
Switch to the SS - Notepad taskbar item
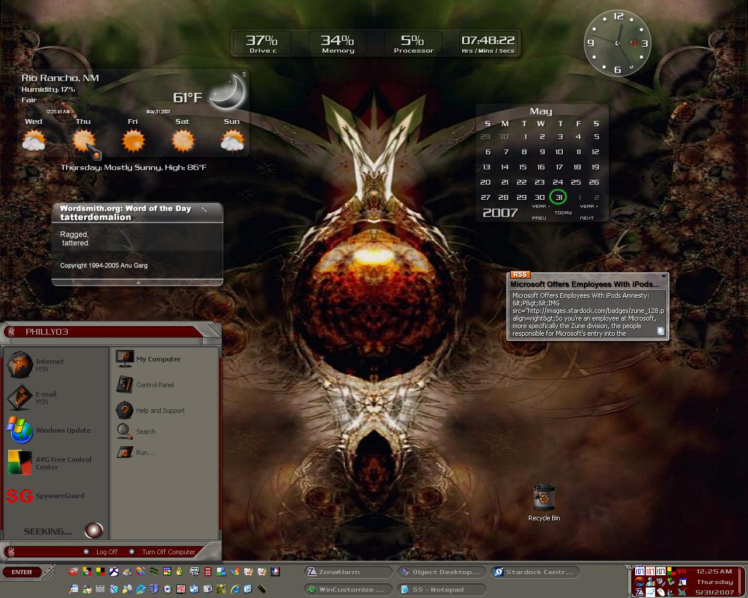click(441, 589)
